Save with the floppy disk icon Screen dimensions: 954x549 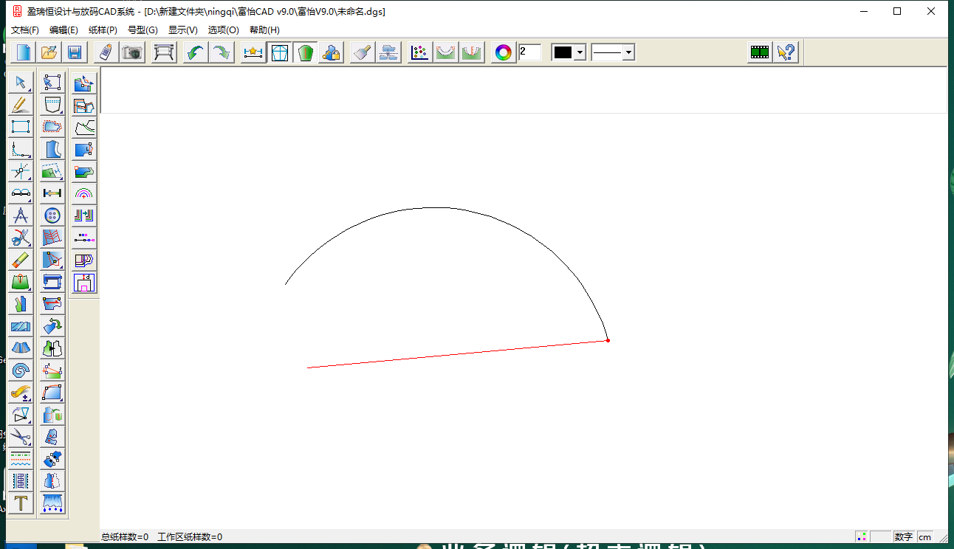point(74,52)
